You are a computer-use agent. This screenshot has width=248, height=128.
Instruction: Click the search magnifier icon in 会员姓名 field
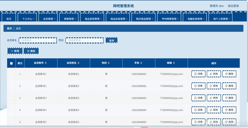coord(54,40)
